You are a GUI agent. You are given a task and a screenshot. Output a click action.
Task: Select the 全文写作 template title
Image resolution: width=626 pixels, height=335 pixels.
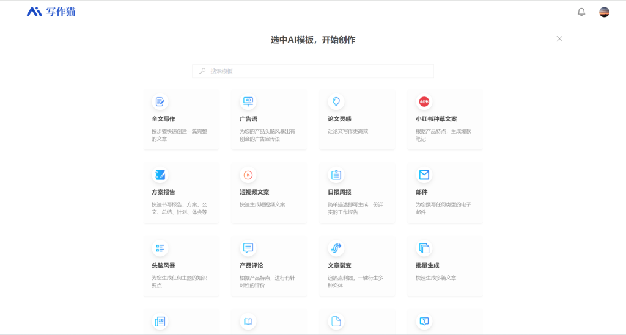[163, 119]
